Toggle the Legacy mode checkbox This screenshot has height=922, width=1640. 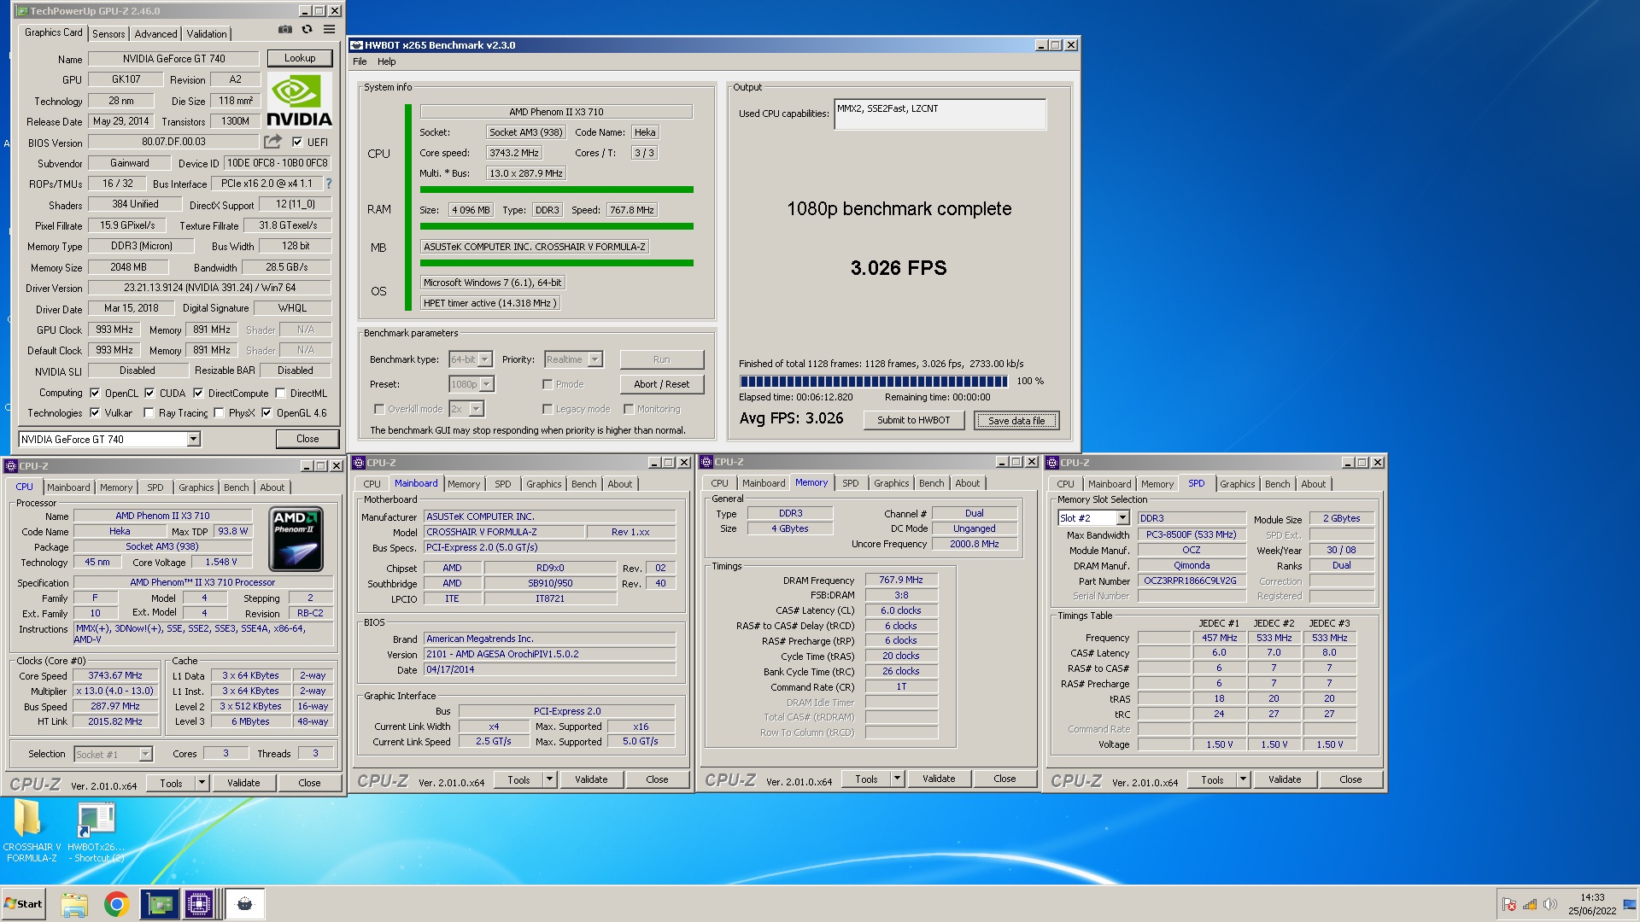pyautogui.click(x=547, y=409)
